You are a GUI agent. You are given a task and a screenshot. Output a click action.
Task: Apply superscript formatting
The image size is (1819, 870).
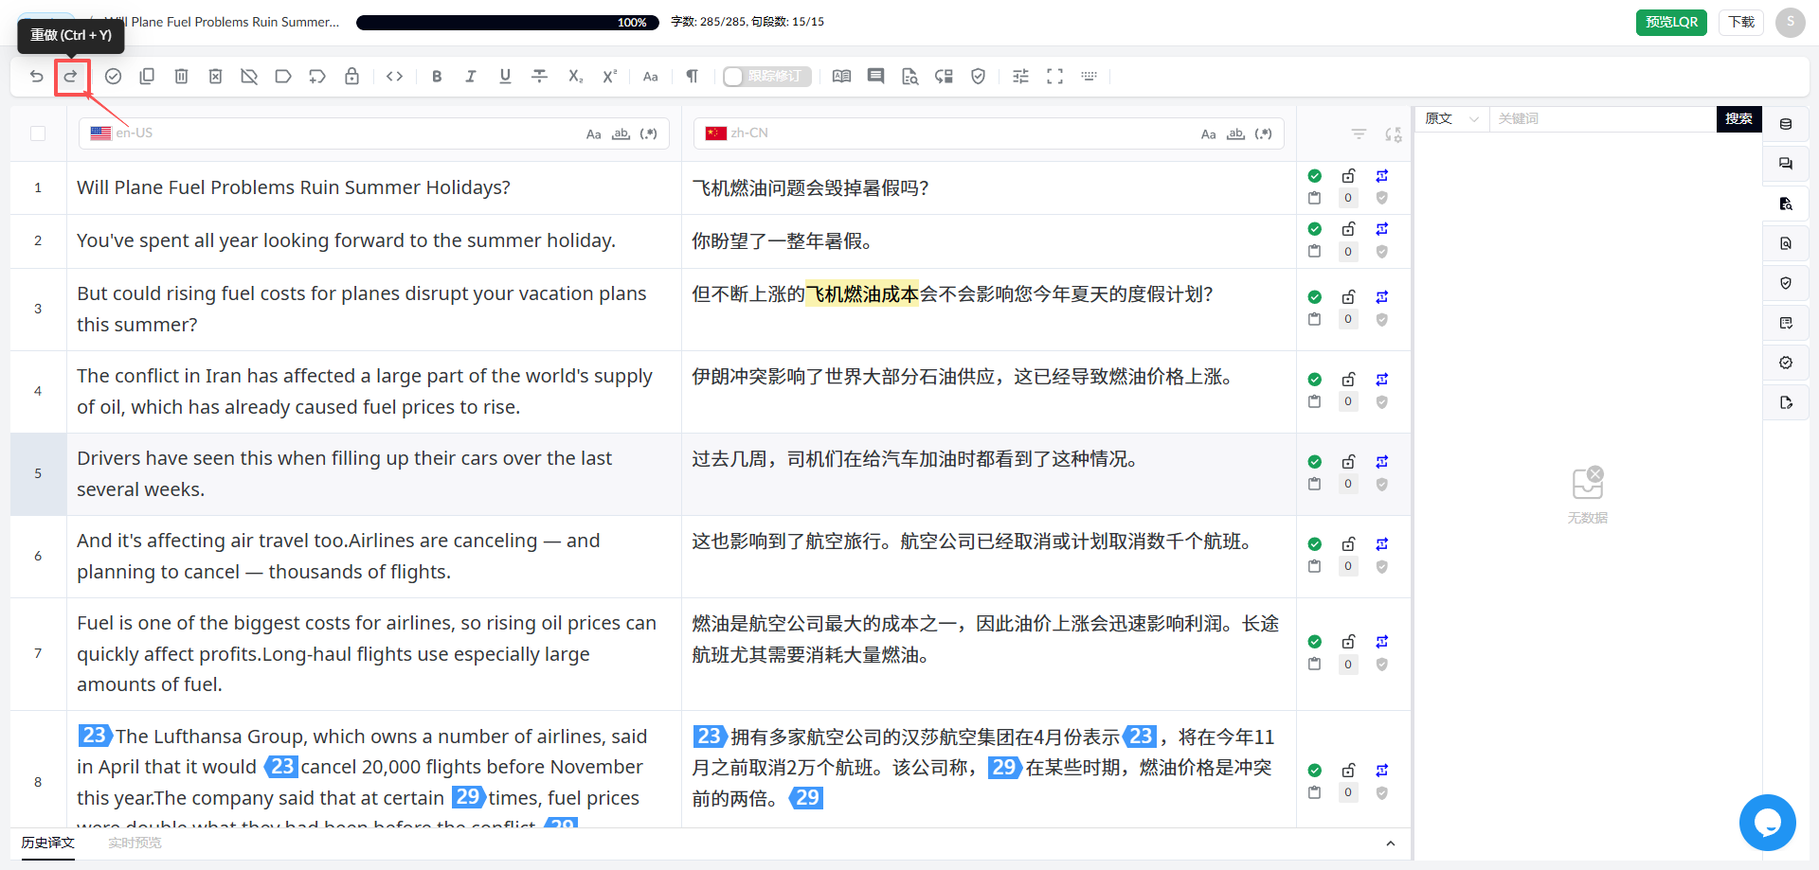coord(609,77)
